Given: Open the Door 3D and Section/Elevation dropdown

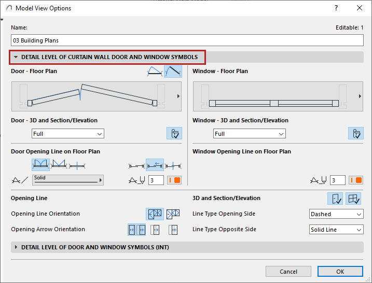Looking at the screenshot, I should [68, 134].
